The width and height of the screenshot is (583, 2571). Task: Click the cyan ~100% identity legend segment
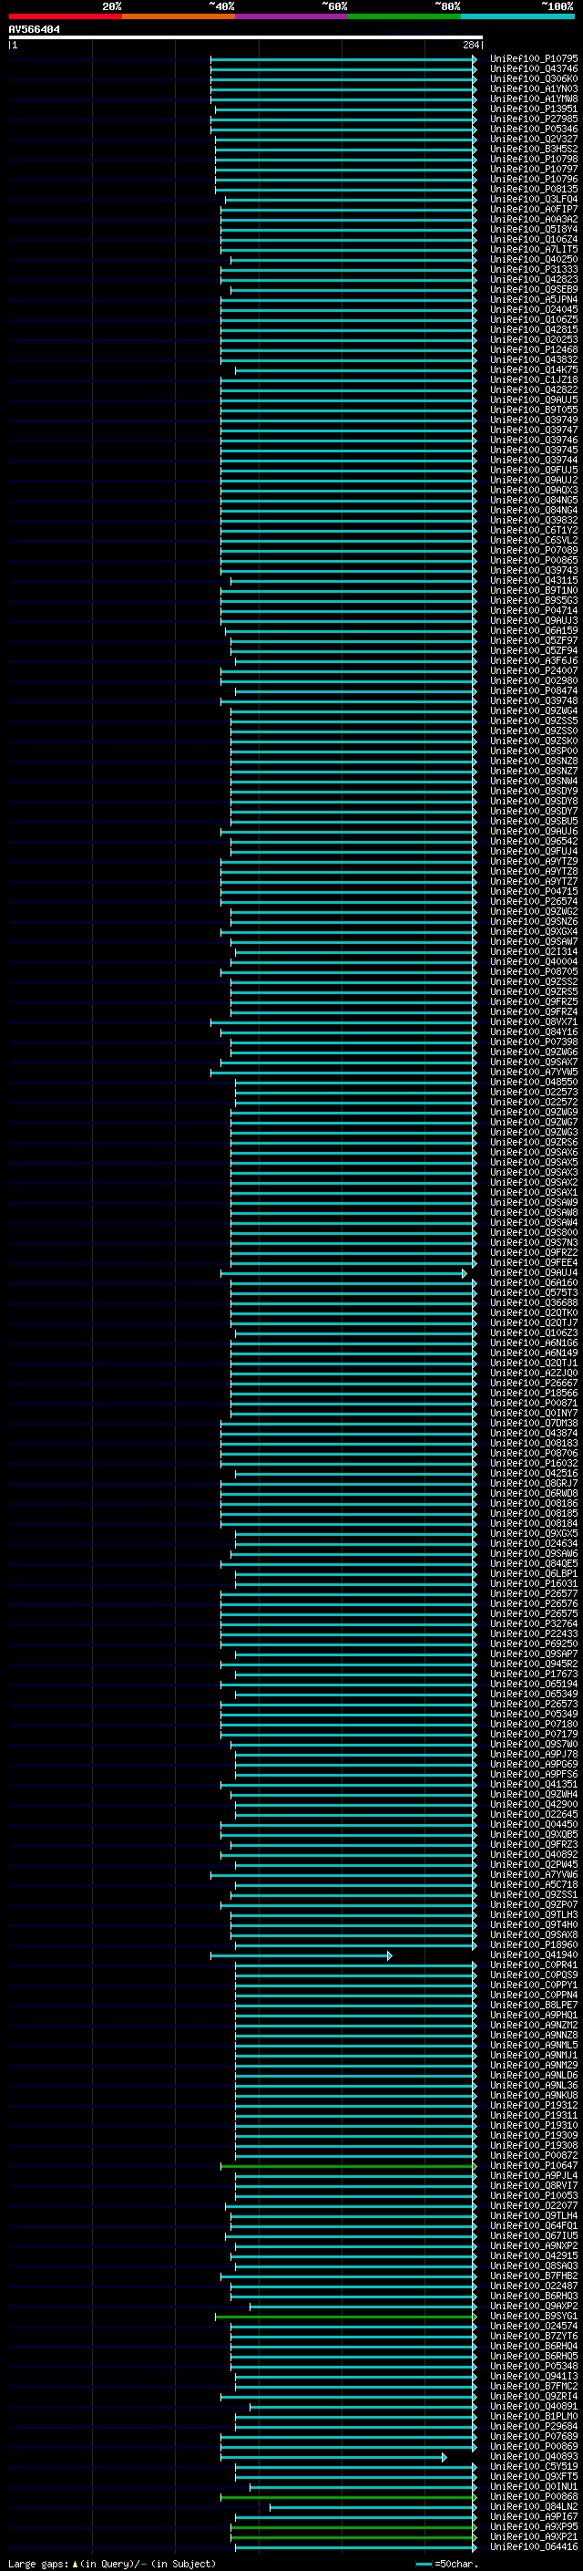[x=517, y=17]
